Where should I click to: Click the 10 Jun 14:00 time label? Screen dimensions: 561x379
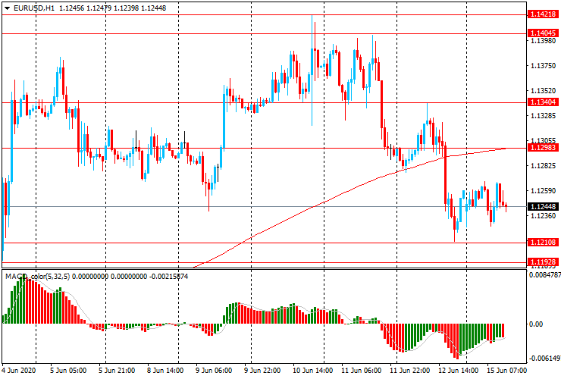(313, 370)
